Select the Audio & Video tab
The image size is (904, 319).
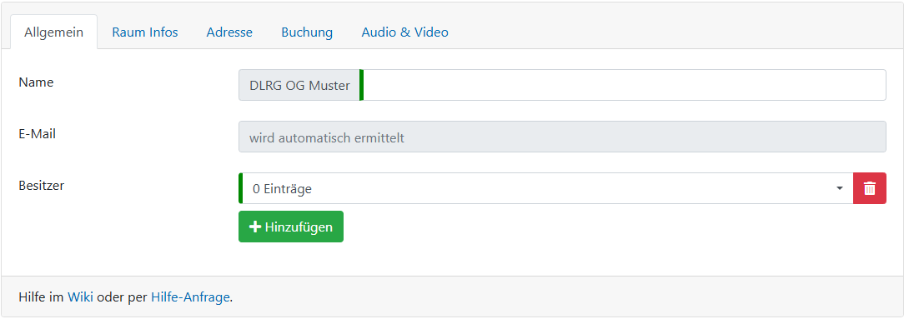404,32
